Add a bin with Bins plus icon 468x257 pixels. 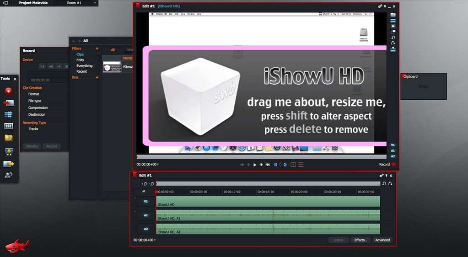[97, 77]
